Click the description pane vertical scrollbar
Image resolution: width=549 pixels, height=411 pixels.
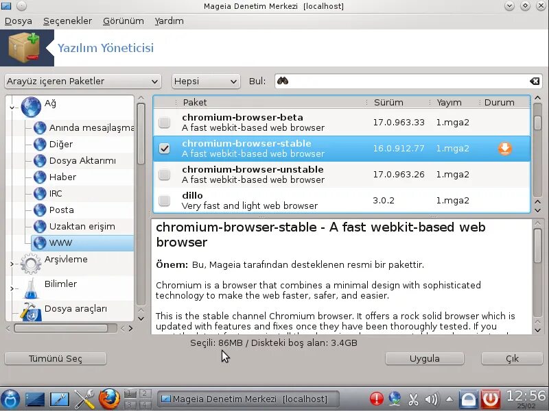(538, 245)
